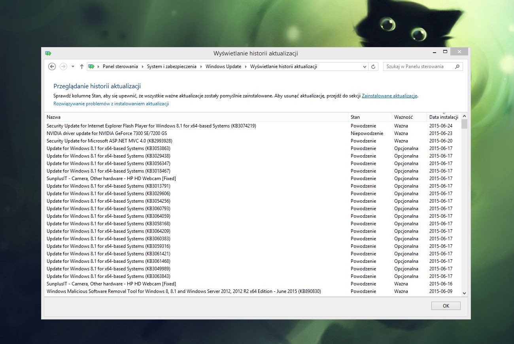Select update row KB3063843
Screen dimensions: 514x344
tap(252, 276)
